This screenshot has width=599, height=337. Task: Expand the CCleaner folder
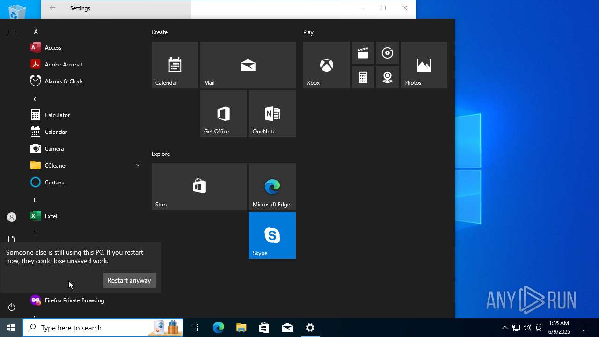(x=84, y=165)
